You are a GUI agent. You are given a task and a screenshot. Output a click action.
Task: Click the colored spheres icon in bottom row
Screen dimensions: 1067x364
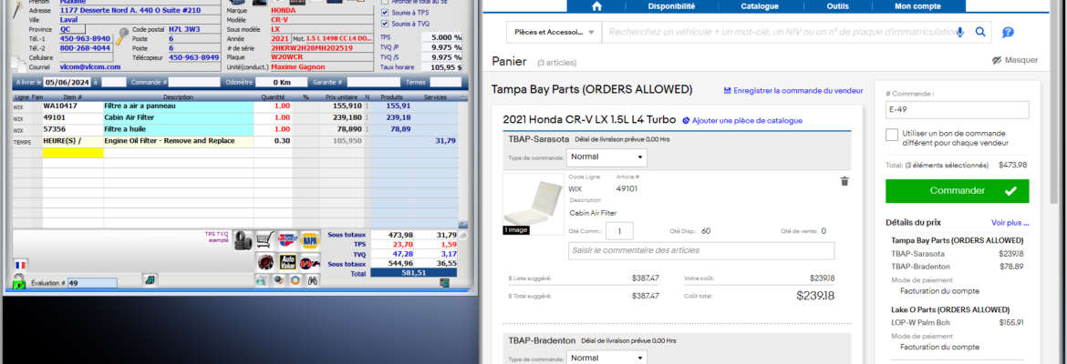(x=278, y=279)
